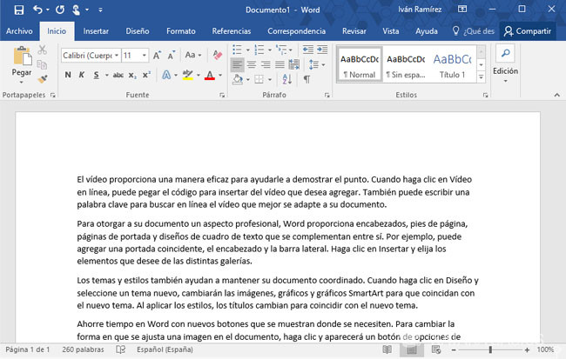566x359 pixels.
Task: Click the increase indent icon
Action: coord(322,50)
